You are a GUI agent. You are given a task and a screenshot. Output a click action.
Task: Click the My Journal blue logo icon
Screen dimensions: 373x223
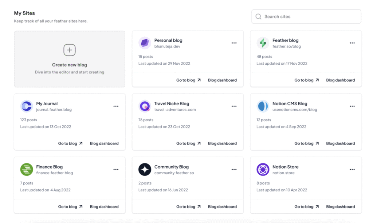point(27,106)
